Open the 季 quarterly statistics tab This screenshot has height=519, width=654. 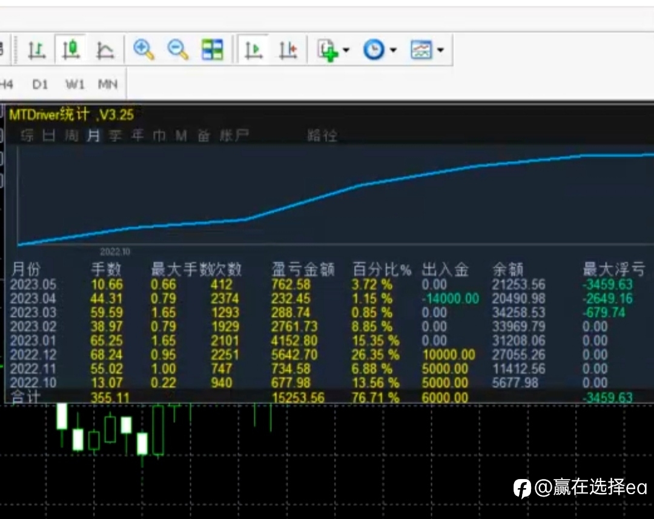click(115, 136)
